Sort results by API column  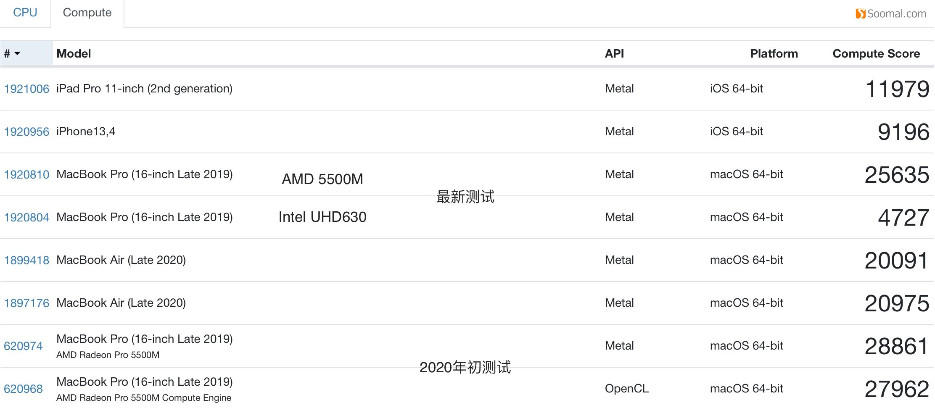pyautogui.click(x=615, y=53)
